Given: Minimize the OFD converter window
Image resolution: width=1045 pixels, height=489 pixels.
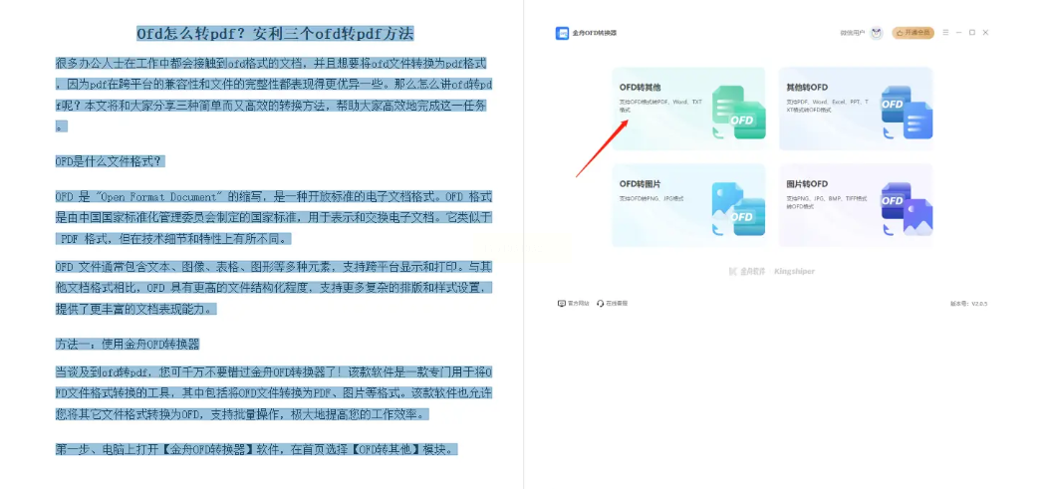Looking at the screenshot, I should [959, 33].
